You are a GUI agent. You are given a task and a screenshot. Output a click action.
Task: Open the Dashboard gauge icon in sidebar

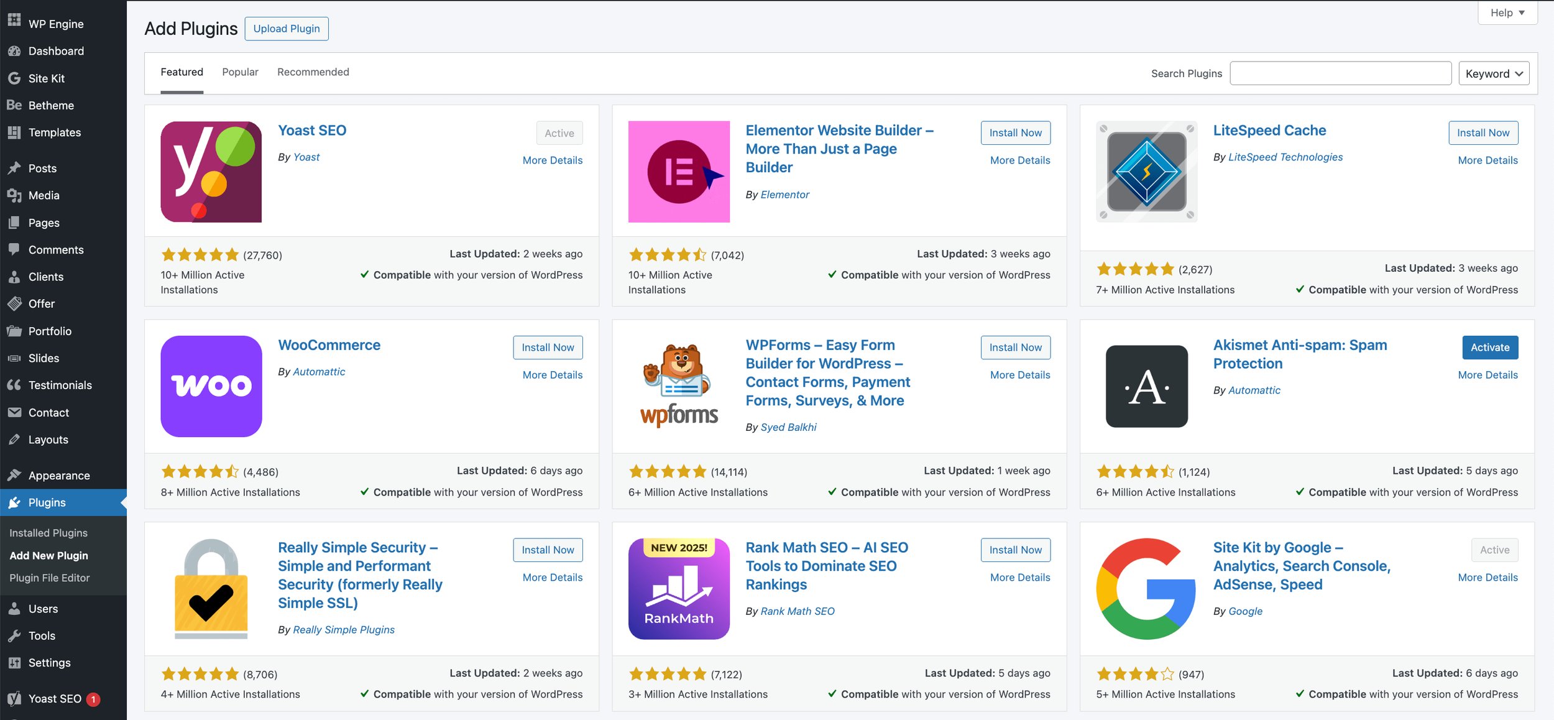pyautogui.click(x=14, y=51)
